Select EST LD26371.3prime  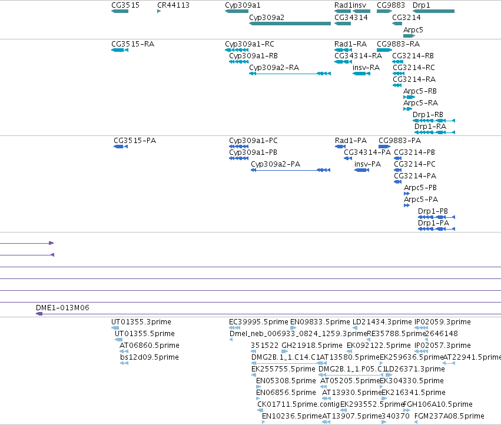click(x=416, y=369)
